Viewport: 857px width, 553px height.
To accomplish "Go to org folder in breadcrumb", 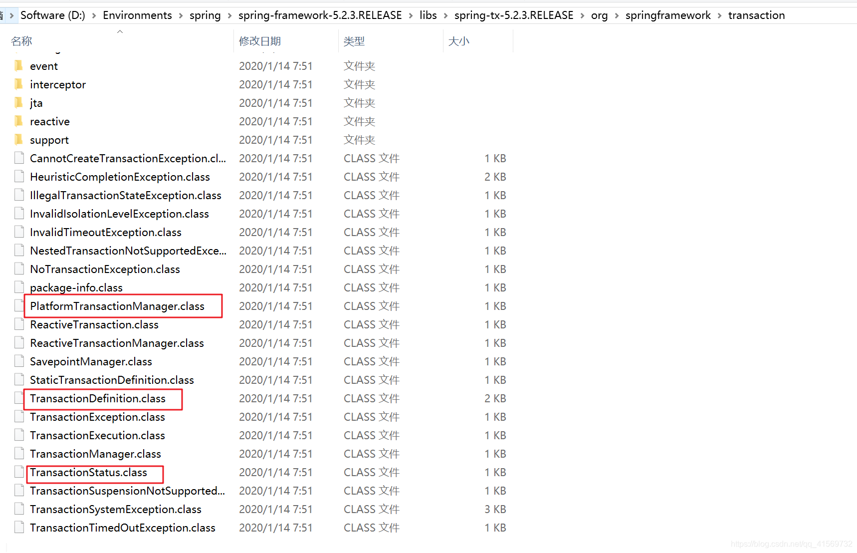I will [x=600, y=15].
